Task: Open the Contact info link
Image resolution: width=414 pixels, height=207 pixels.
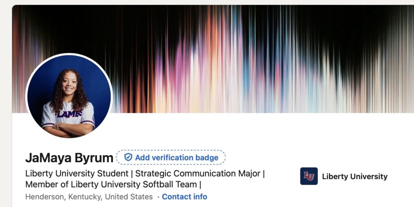Action: coord(184,197)
